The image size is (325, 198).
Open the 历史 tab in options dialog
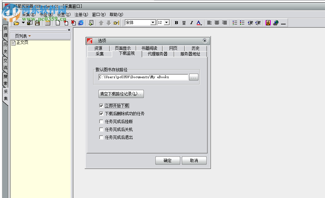click(195, 48)
